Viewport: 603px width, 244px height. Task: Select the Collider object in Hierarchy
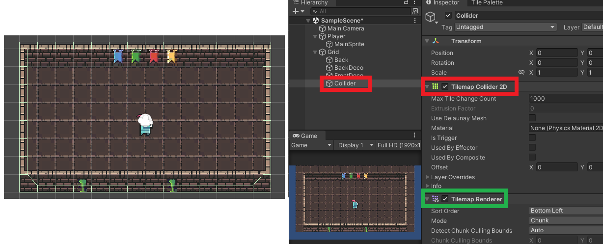345,83
